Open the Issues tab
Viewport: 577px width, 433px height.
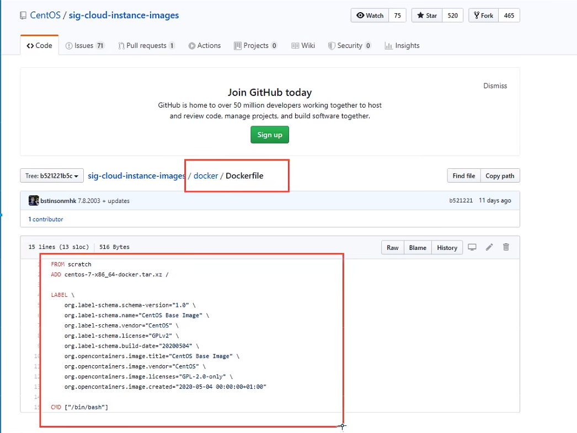[x=84, y=46]
